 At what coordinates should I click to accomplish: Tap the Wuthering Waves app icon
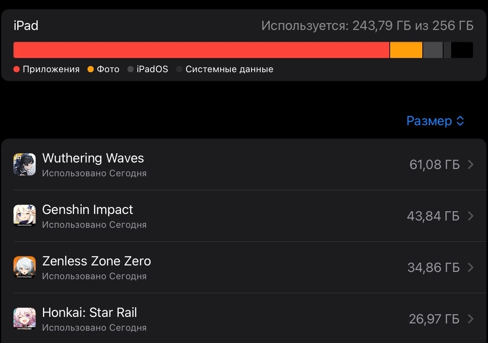click(25, 164)
